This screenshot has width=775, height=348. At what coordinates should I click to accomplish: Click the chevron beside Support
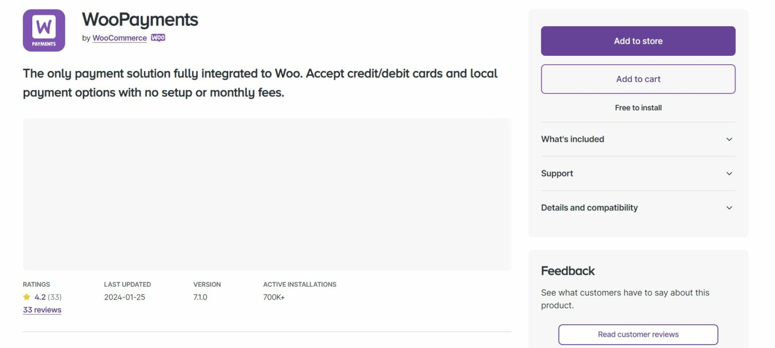click(729, 174)
